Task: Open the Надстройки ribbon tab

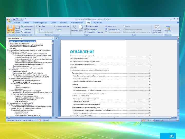Action: click(x=98, y=23)
